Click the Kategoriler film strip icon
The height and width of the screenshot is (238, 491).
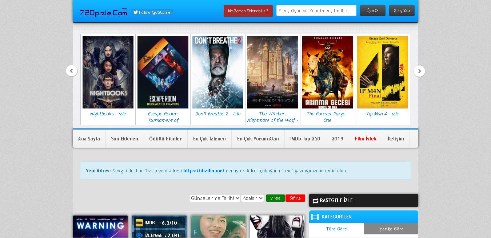click(x=315, y=217)
